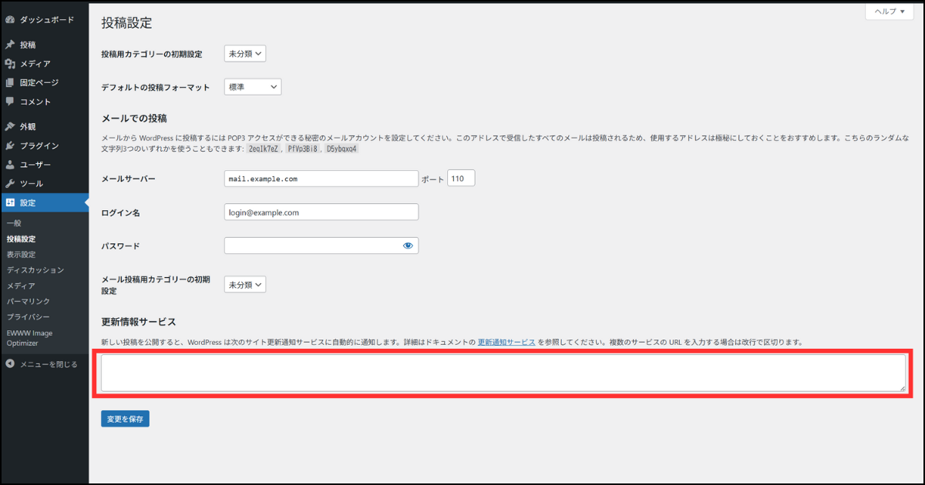
Task: Follow the 更新通知サービス link
Action: click(x=506, y=341)
